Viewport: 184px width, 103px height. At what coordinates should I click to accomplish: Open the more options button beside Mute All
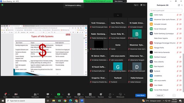[174, 95]
